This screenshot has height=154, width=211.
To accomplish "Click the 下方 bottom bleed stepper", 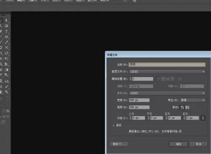I will pyautogui.click(x=149, y=118).
